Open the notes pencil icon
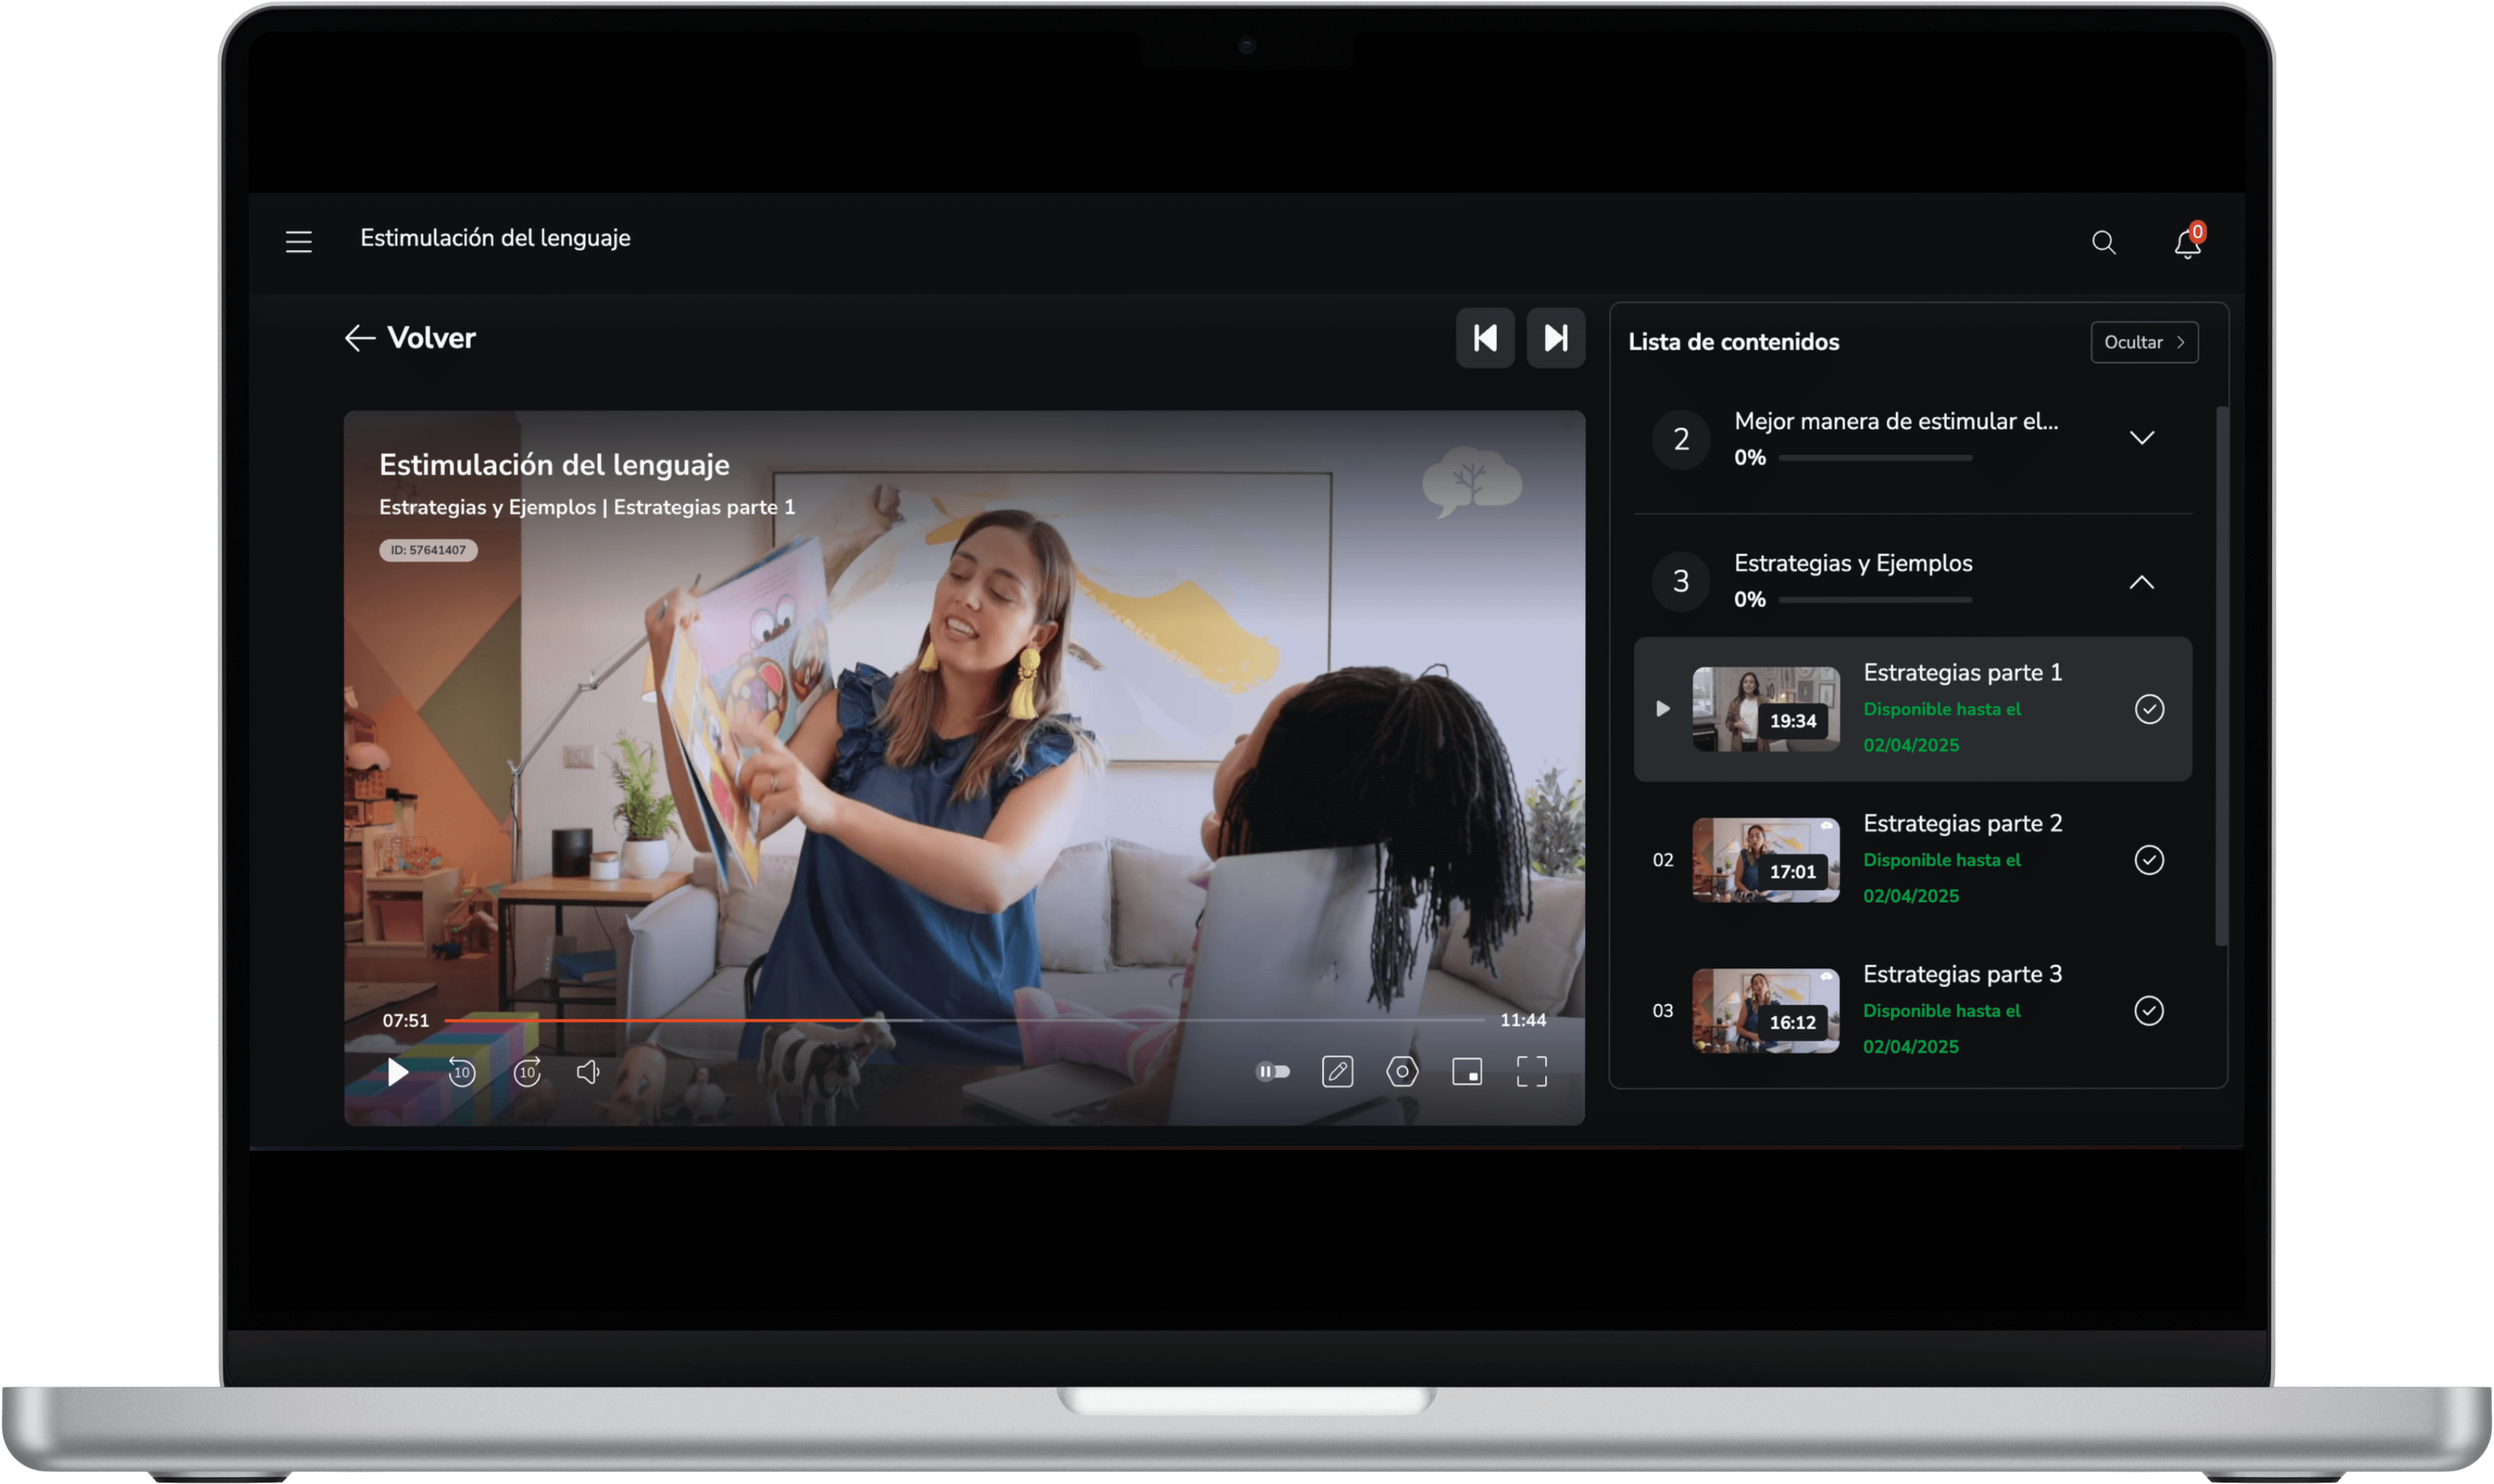Viewport: 2494px width, 1484px height. 1337,1072
